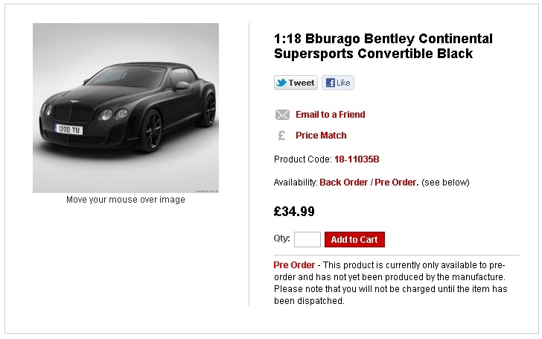Screen dimensions: 542x339
Task: Share the product with the Tweet button
Action: [x=296, y=83]
